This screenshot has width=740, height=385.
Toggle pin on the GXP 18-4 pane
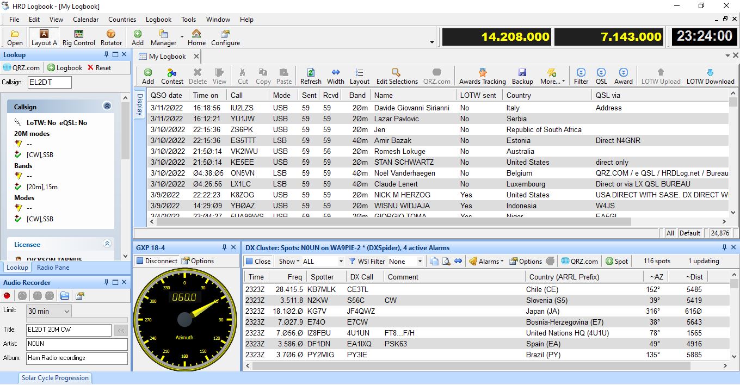tap(224, 247)
